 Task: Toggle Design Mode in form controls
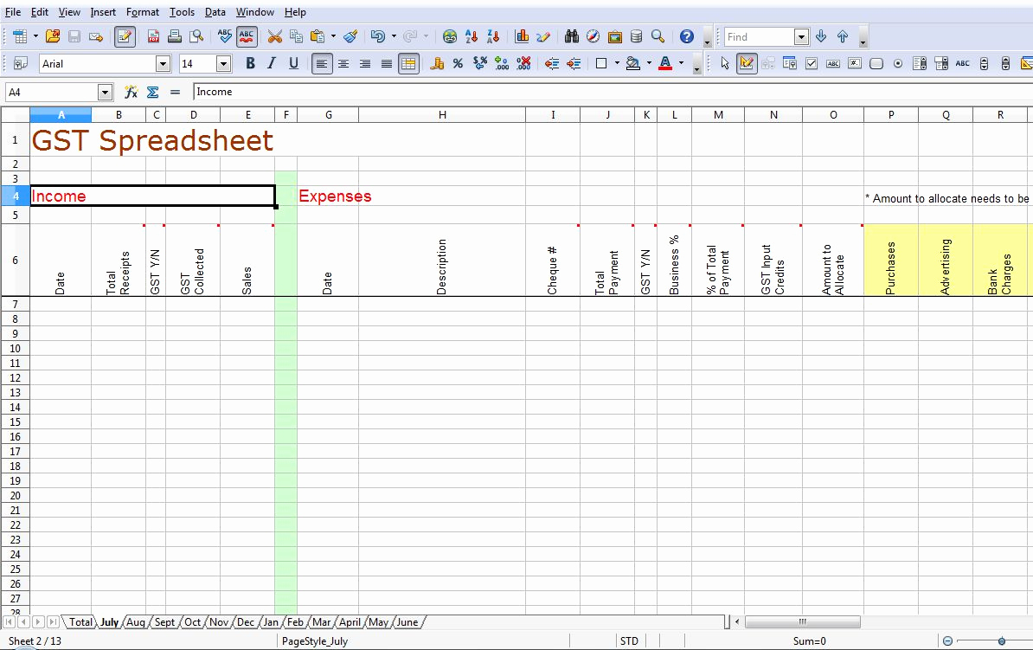747,63
